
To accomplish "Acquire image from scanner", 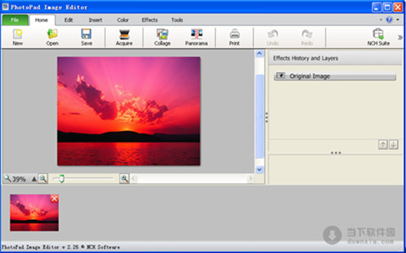I will click(x=124, y=38).
